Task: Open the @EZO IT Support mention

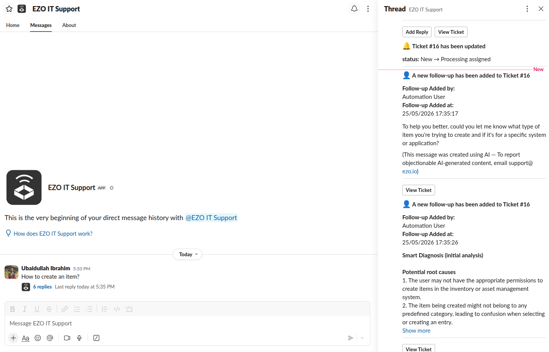Action: (x=211, y=218)
